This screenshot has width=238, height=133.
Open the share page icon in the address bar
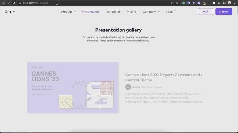172,3
